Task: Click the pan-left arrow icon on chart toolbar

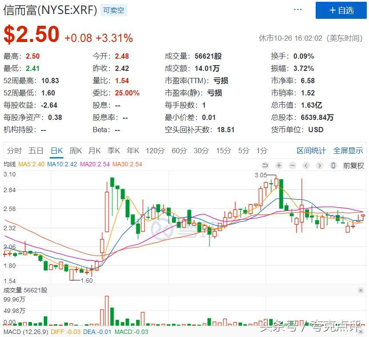Action: [306, 165]
